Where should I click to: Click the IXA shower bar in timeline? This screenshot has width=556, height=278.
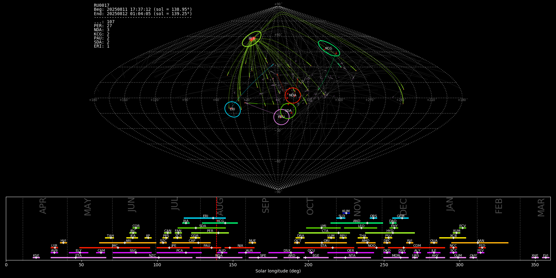click(x=186, y=223)
